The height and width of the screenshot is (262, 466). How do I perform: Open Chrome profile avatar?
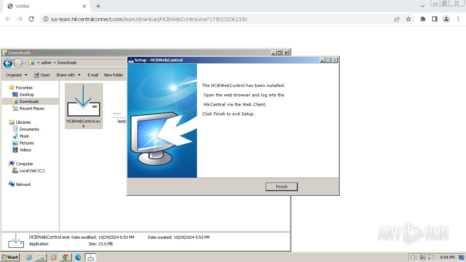[x=446, y=19]
